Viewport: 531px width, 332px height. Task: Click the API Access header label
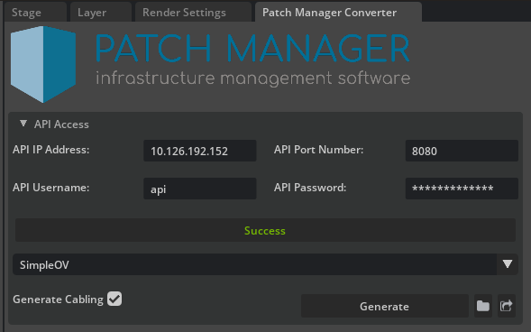click(x=61, y=124)
